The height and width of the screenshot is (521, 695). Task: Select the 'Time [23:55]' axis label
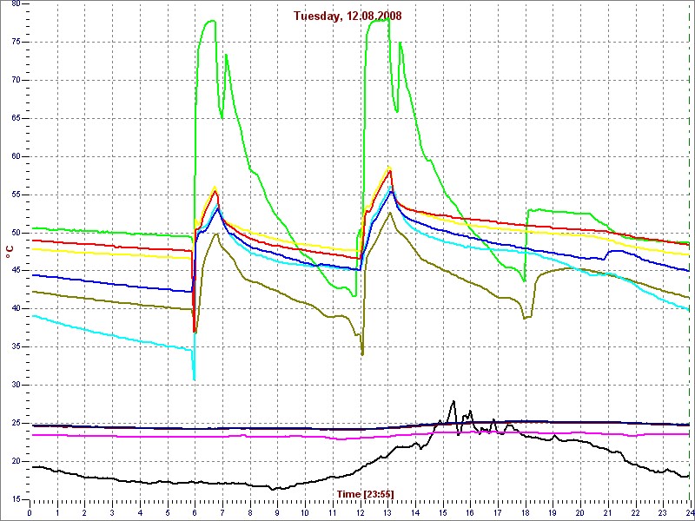(366, 493)
